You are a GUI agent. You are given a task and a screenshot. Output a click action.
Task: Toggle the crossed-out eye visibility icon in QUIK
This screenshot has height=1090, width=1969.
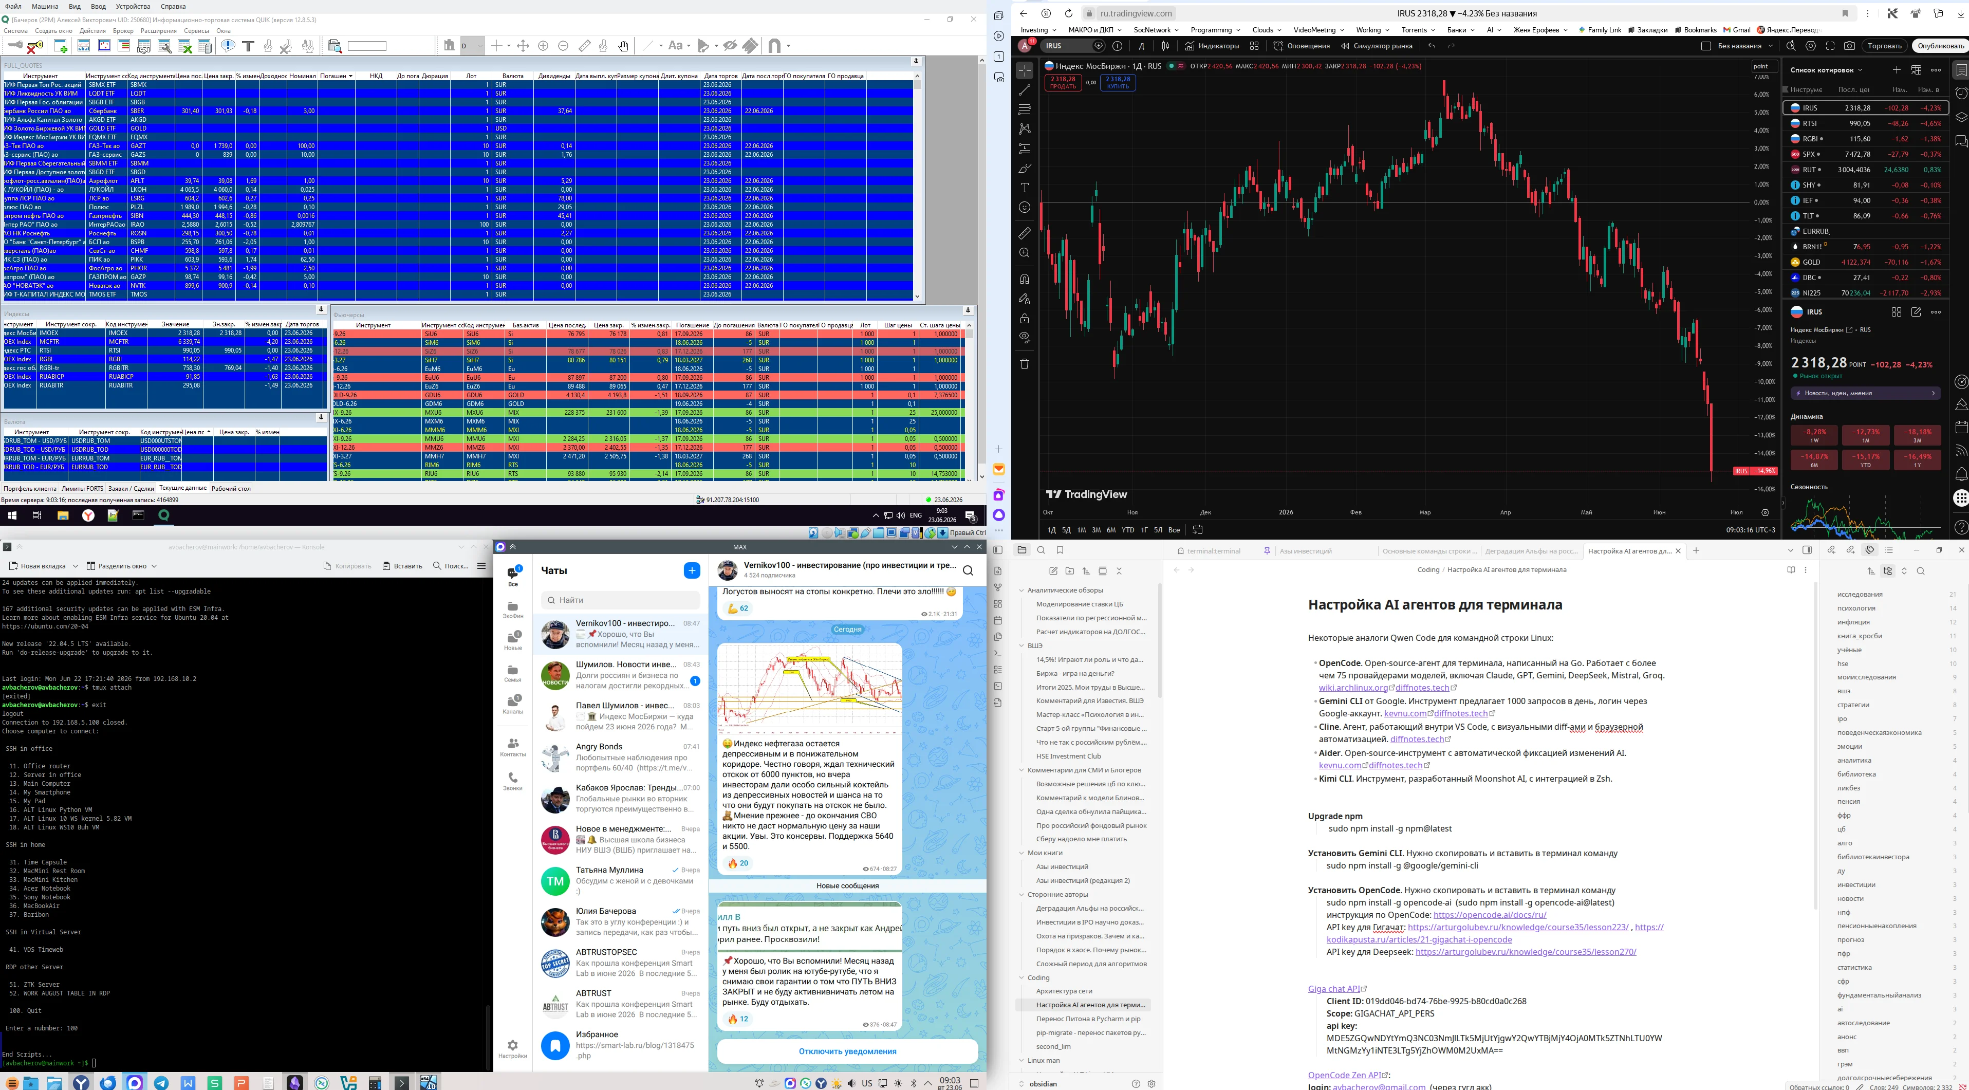730,46
